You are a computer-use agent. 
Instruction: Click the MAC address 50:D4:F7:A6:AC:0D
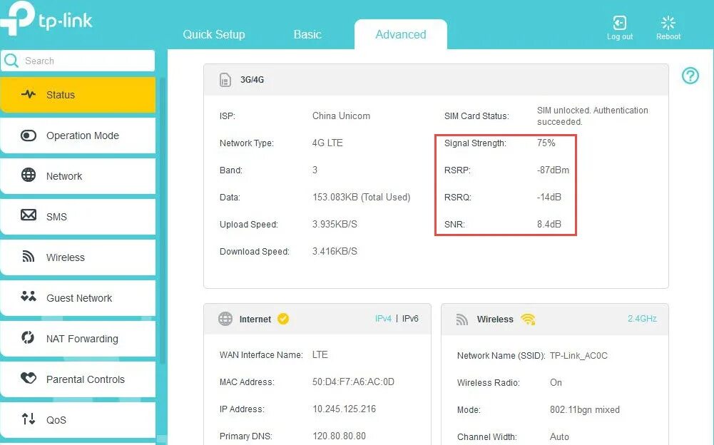pos(353,382)
